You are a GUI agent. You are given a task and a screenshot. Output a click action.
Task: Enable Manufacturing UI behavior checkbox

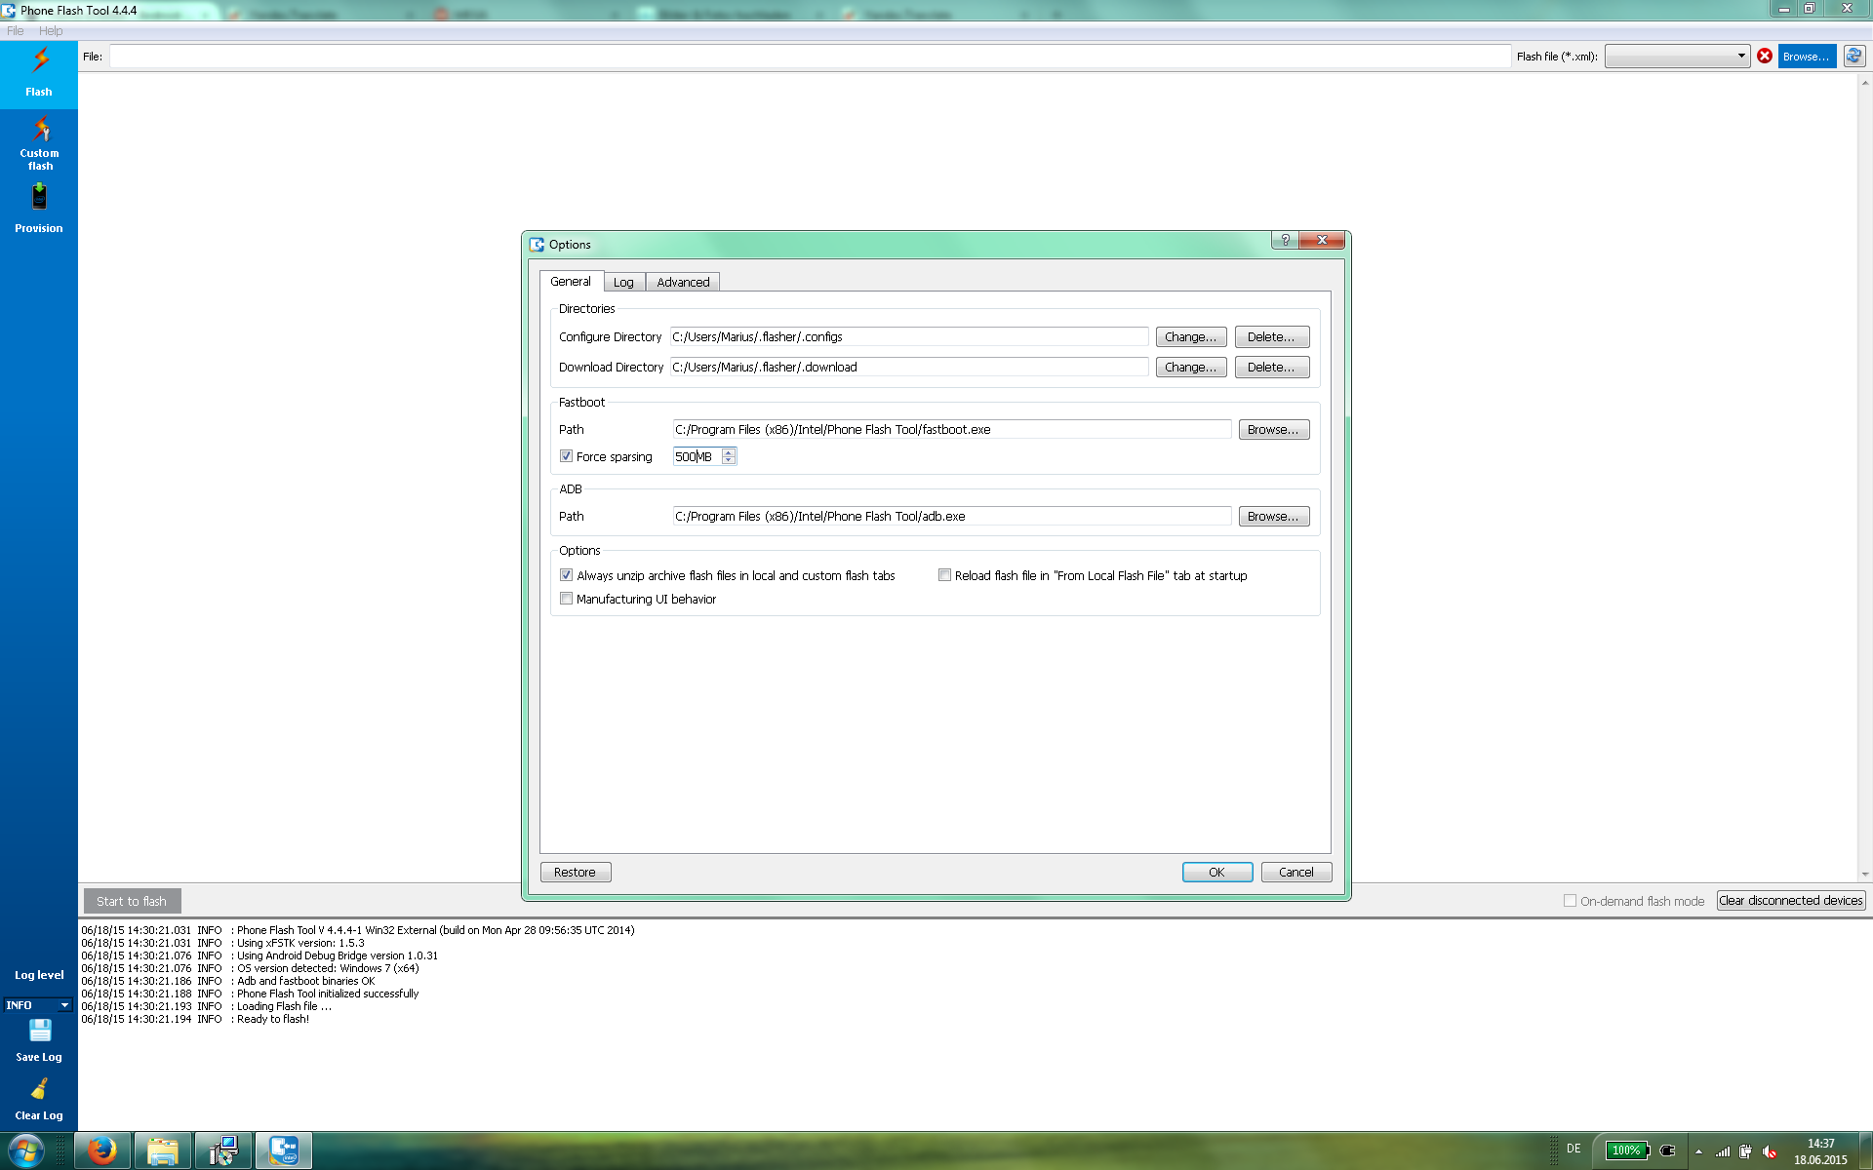pos(566,599)
